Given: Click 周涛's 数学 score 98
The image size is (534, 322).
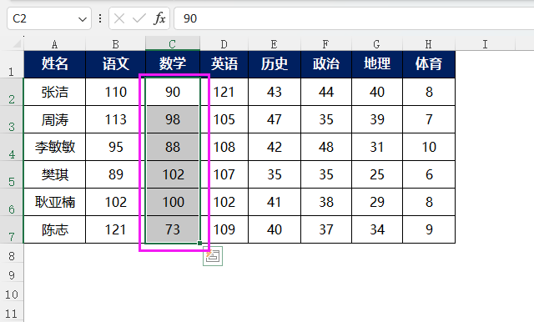Looking at the screenshot, I should pos(173,119).
